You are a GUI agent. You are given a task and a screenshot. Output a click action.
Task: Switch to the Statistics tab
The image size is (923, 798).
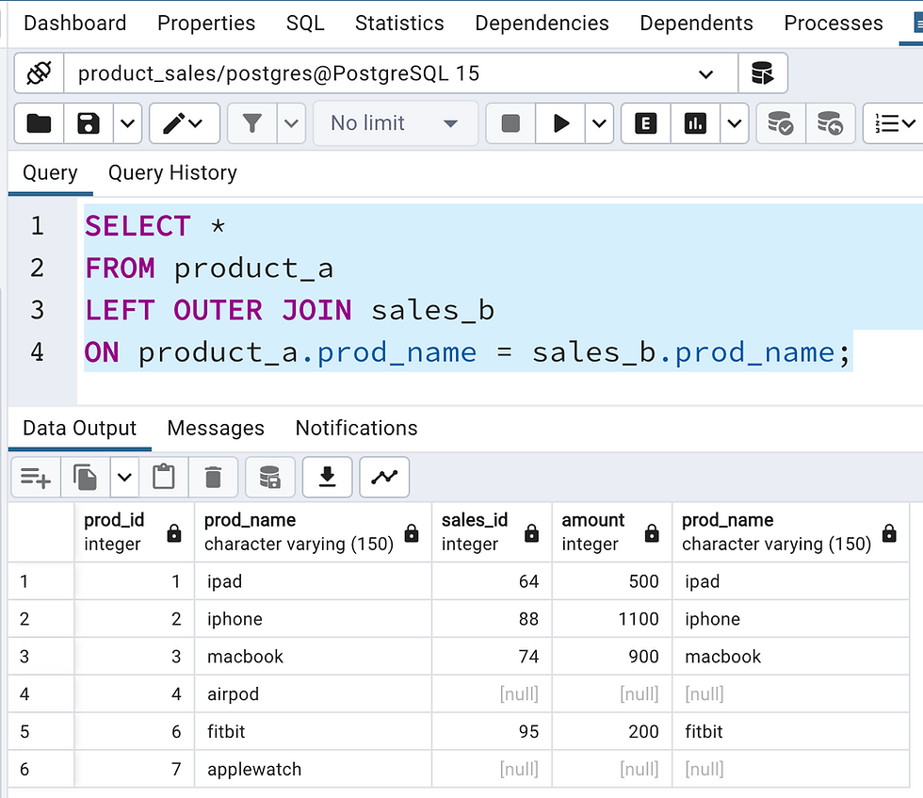tap(399, 23)
